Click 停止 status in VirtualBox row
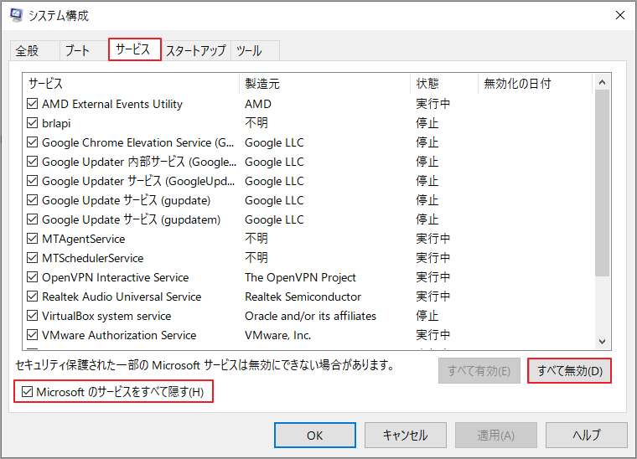The width and height of the screenshot is (637, 459). tap(427, 316)
